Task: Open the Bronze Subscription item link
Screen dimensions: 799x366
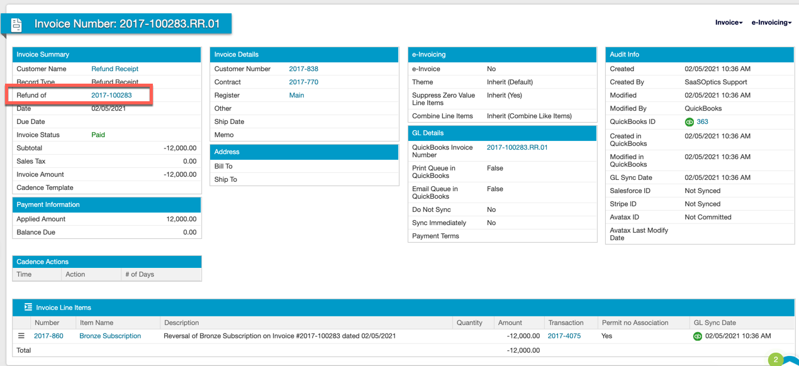Action: coord(110,336)
